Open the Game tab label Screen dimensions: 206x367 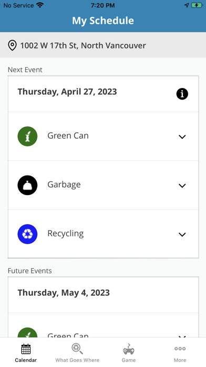[x=129, y=360]
